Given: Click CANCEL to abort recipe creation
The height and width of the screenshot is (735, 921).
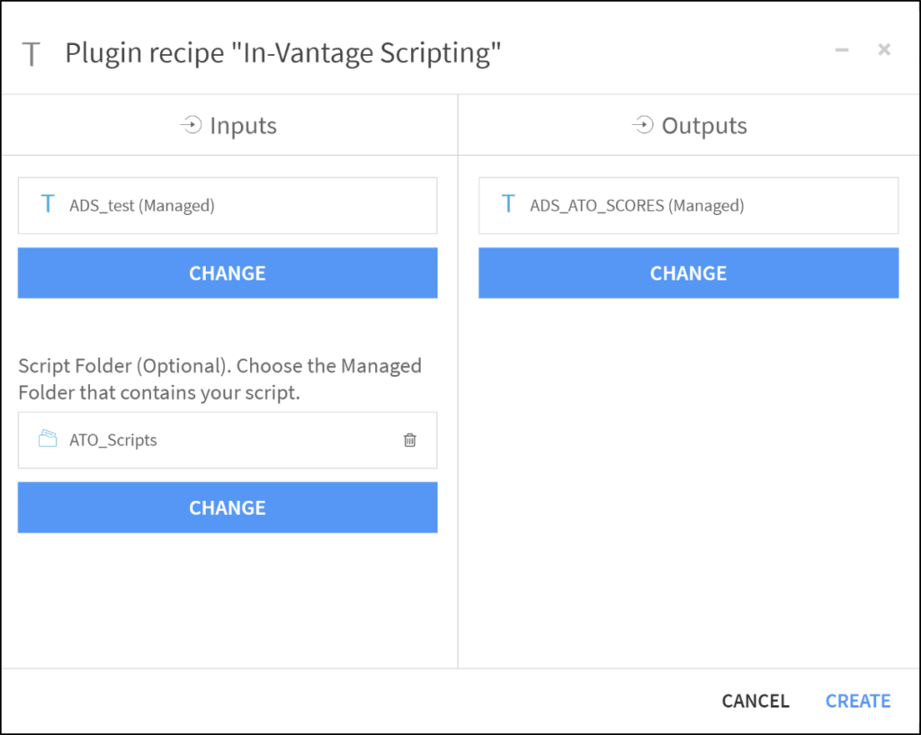Looking at the screenshot, I should (x=755, y=701).
